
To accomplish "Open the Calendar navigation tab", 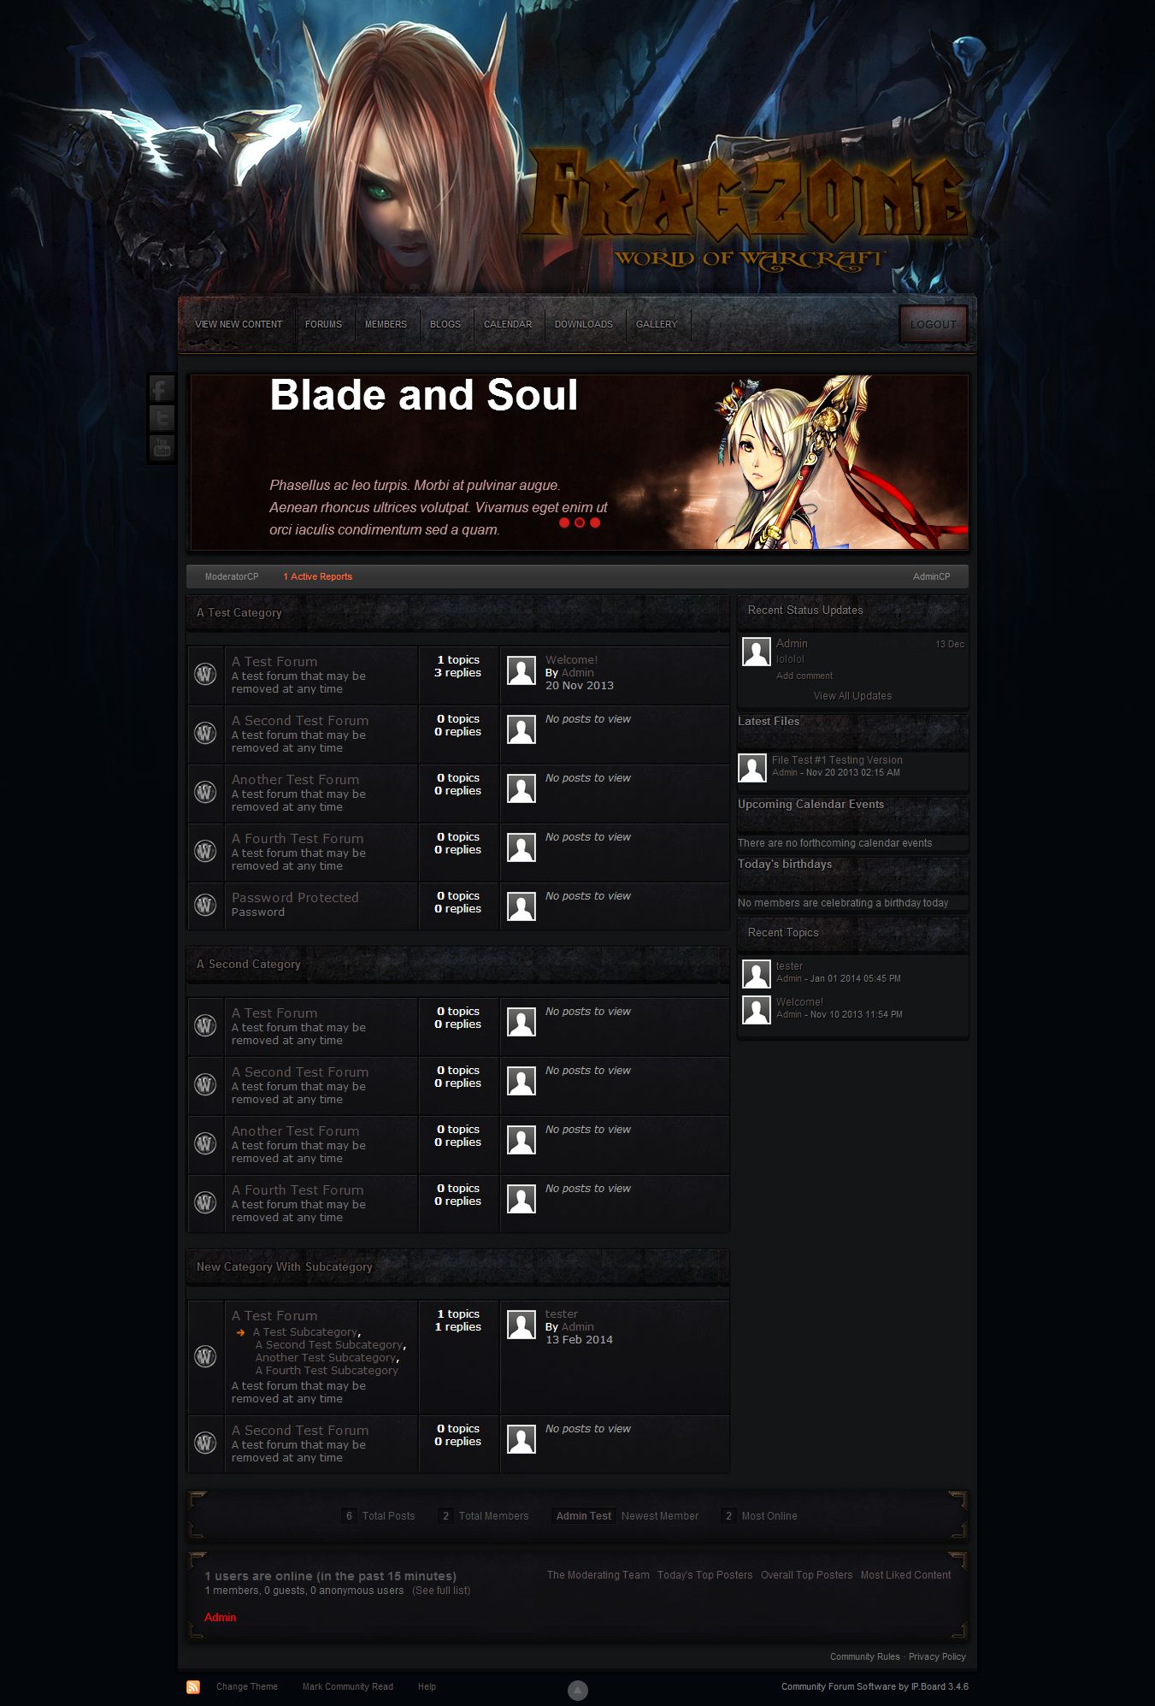I will 508,324.
